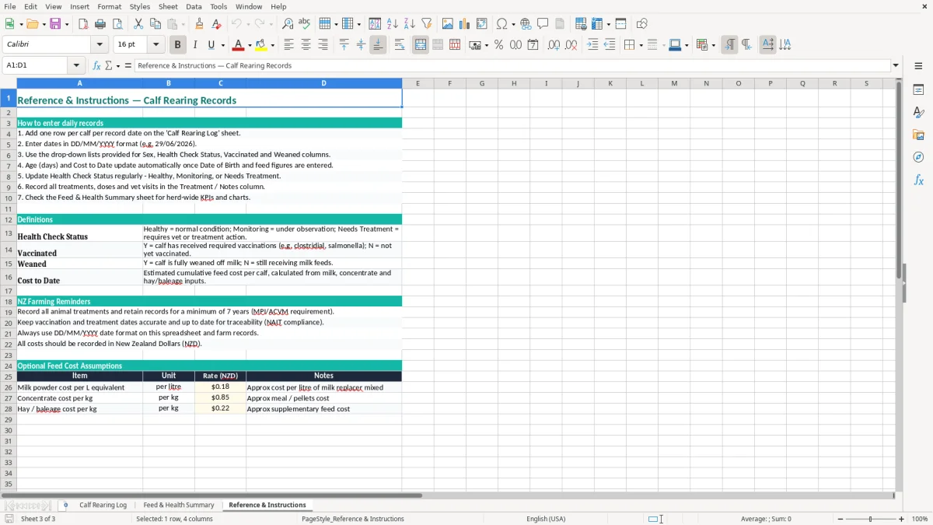Toggle Underline formatting
933x525 pixels.
click(211, 45)
